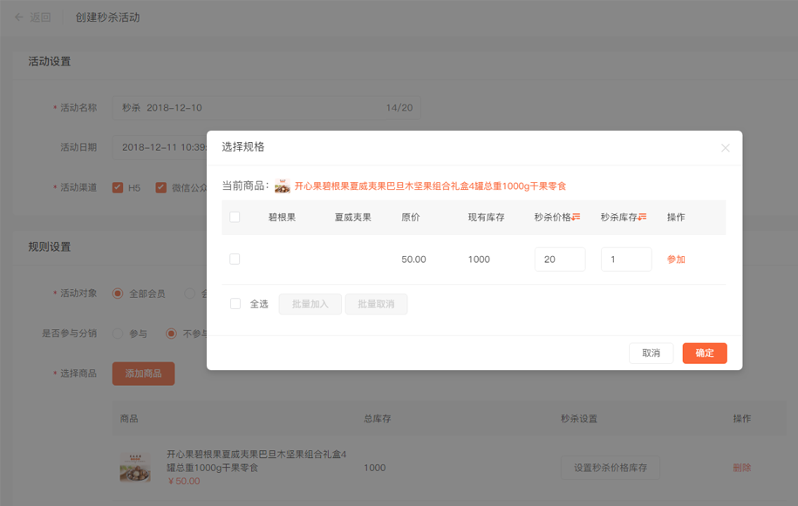Focus the 秒杀库存 input showing 1
This screenshot has height=506, width=798.
coord(626,260)
